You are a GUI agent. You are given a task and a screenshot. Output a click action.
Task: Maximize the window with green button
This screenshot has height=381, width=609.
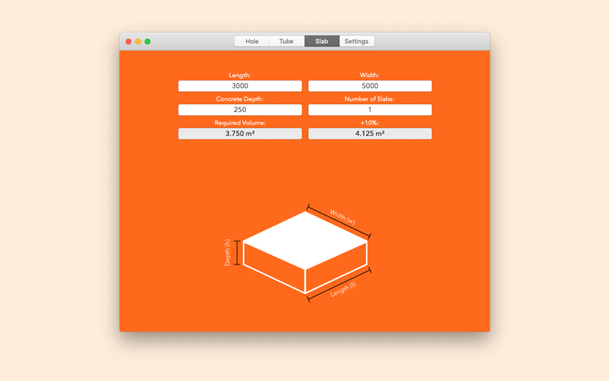coord(148,42)
